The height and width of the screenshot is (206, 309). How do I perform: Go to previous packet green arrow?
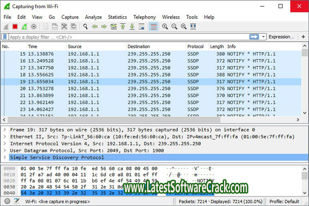click(x=95, y=27)
